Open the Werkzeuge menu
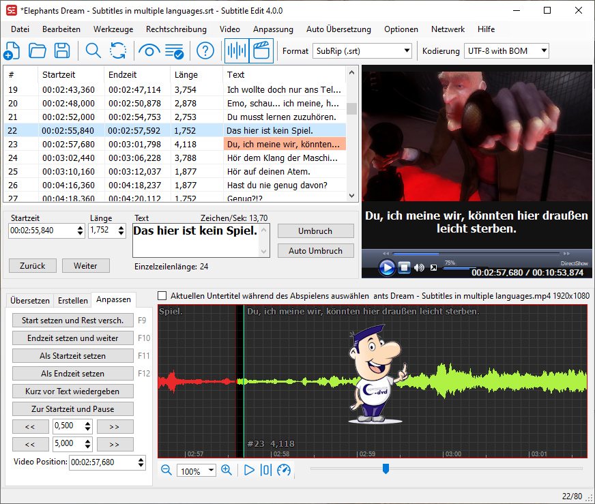Screen dimensions: 595x504 [x=113, y=29]
